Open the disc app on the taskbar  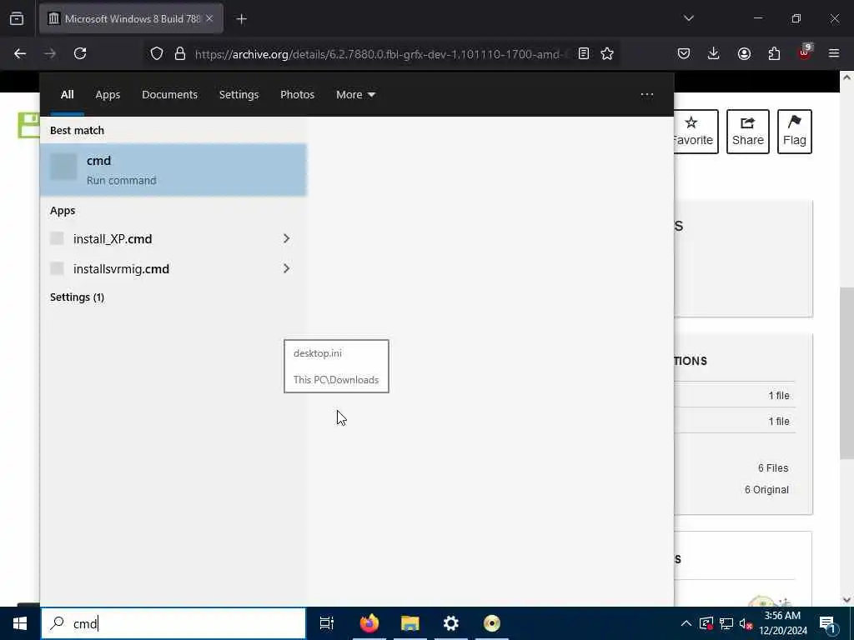[492, 623]
